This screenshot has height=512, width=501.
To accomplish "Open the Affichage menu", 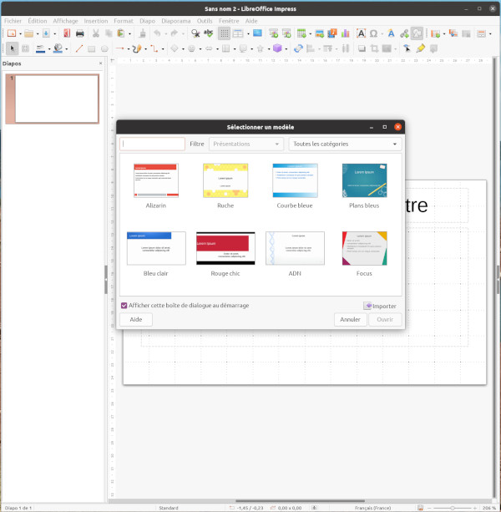I will coord(65,21).
